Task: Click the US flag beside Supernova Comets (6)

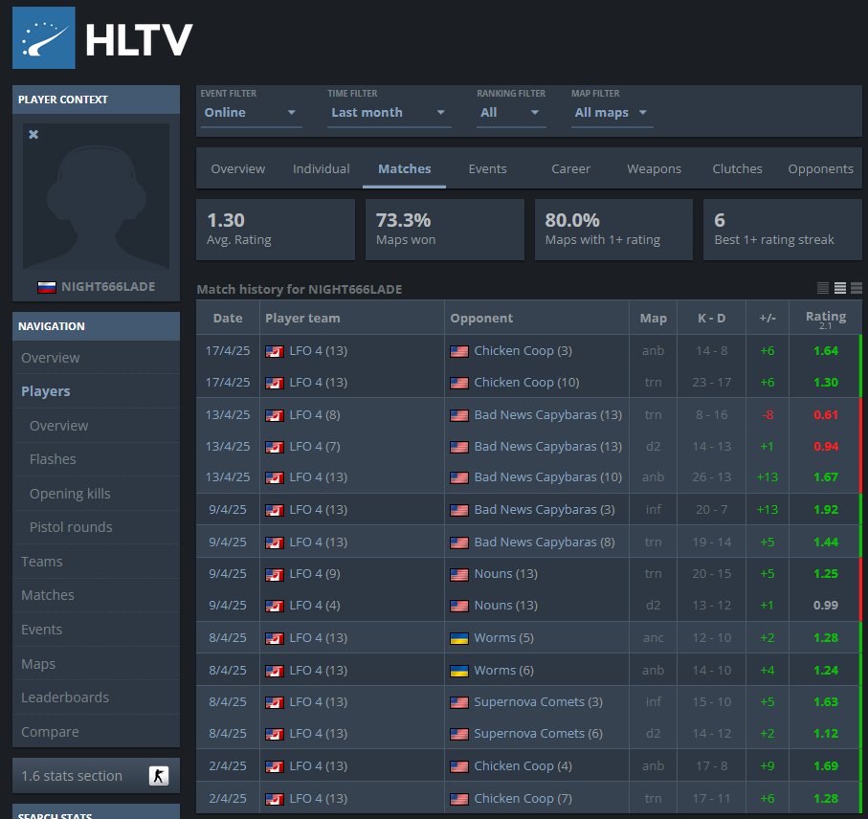Action: tap(459, 735)
